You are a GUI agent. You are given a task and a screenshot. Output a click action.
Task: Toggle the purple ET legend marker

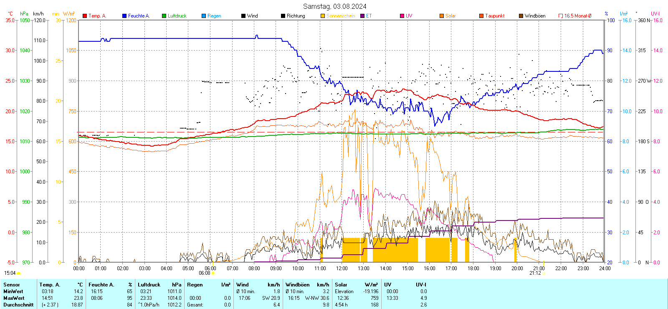click(362, 16)
